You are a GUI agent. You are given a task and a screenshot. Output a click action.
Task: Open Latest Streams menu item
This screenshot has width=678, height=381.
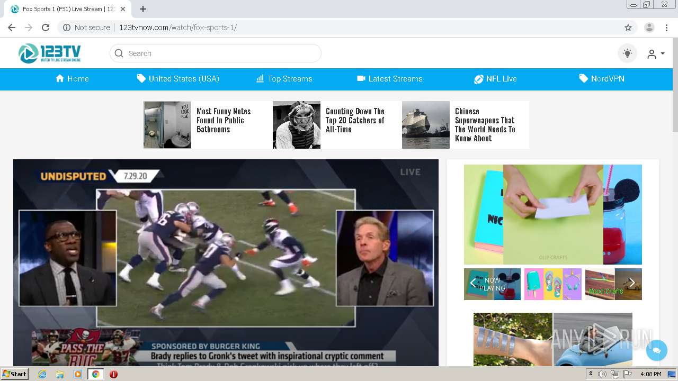[390, 79]
